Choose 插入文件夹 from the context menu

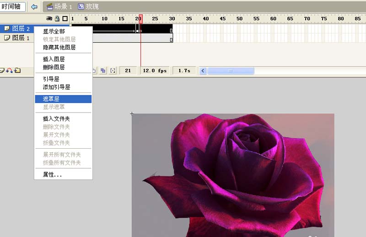tap(63, 118)
